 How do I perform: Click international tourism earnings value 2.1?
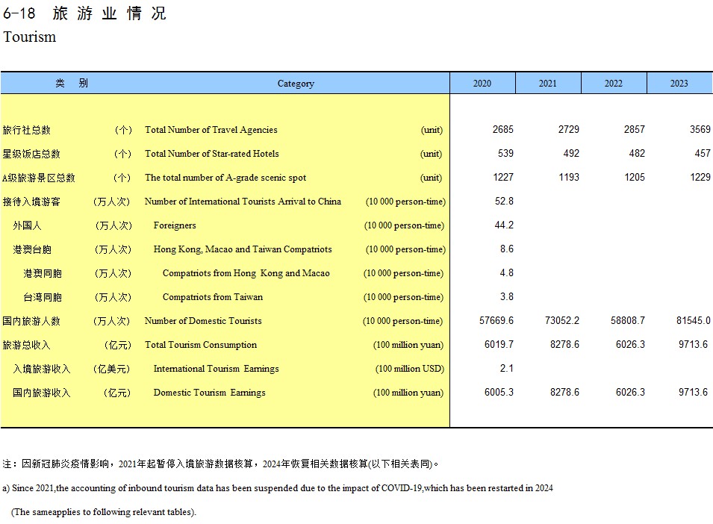pyautogui.click(x=507, y=368)
